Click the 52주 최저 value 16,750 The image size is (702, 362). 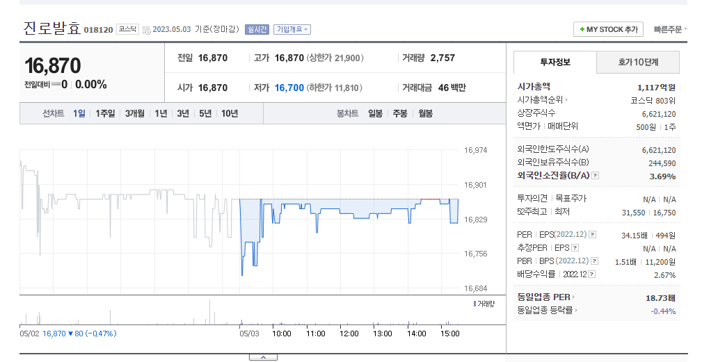pyautogui.click(x=664, y=213)
